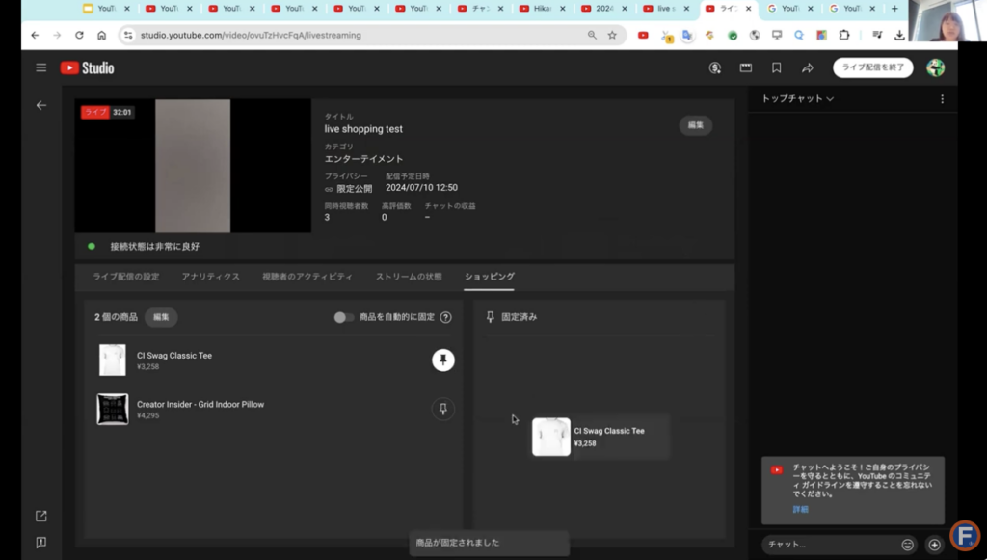The image size is (987, 560).
Task: Reload the page in Chrome
Action: (79, 36)
